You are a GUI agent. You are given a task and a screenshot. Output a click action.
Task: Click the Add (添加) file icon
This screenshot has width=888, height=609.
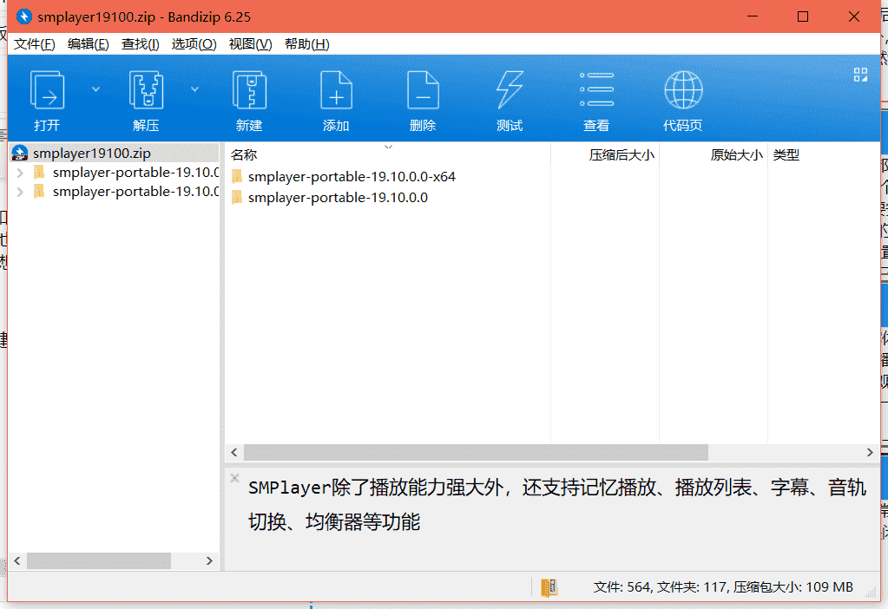coord(336,90)
